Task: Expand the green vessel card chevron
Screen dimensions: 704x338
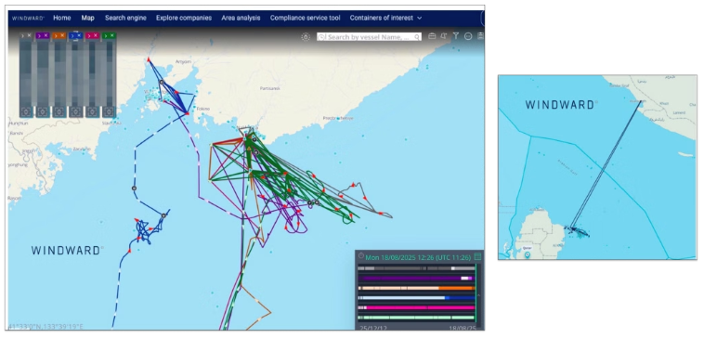Action: tap(106, 36)
